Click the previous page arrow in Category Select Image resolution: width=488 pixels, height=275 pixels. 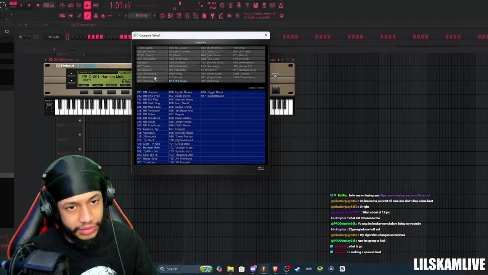tap(252, 88)
